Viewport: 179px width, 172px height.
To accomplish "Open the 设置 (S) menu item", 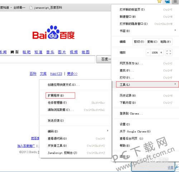I will point(145,124).
